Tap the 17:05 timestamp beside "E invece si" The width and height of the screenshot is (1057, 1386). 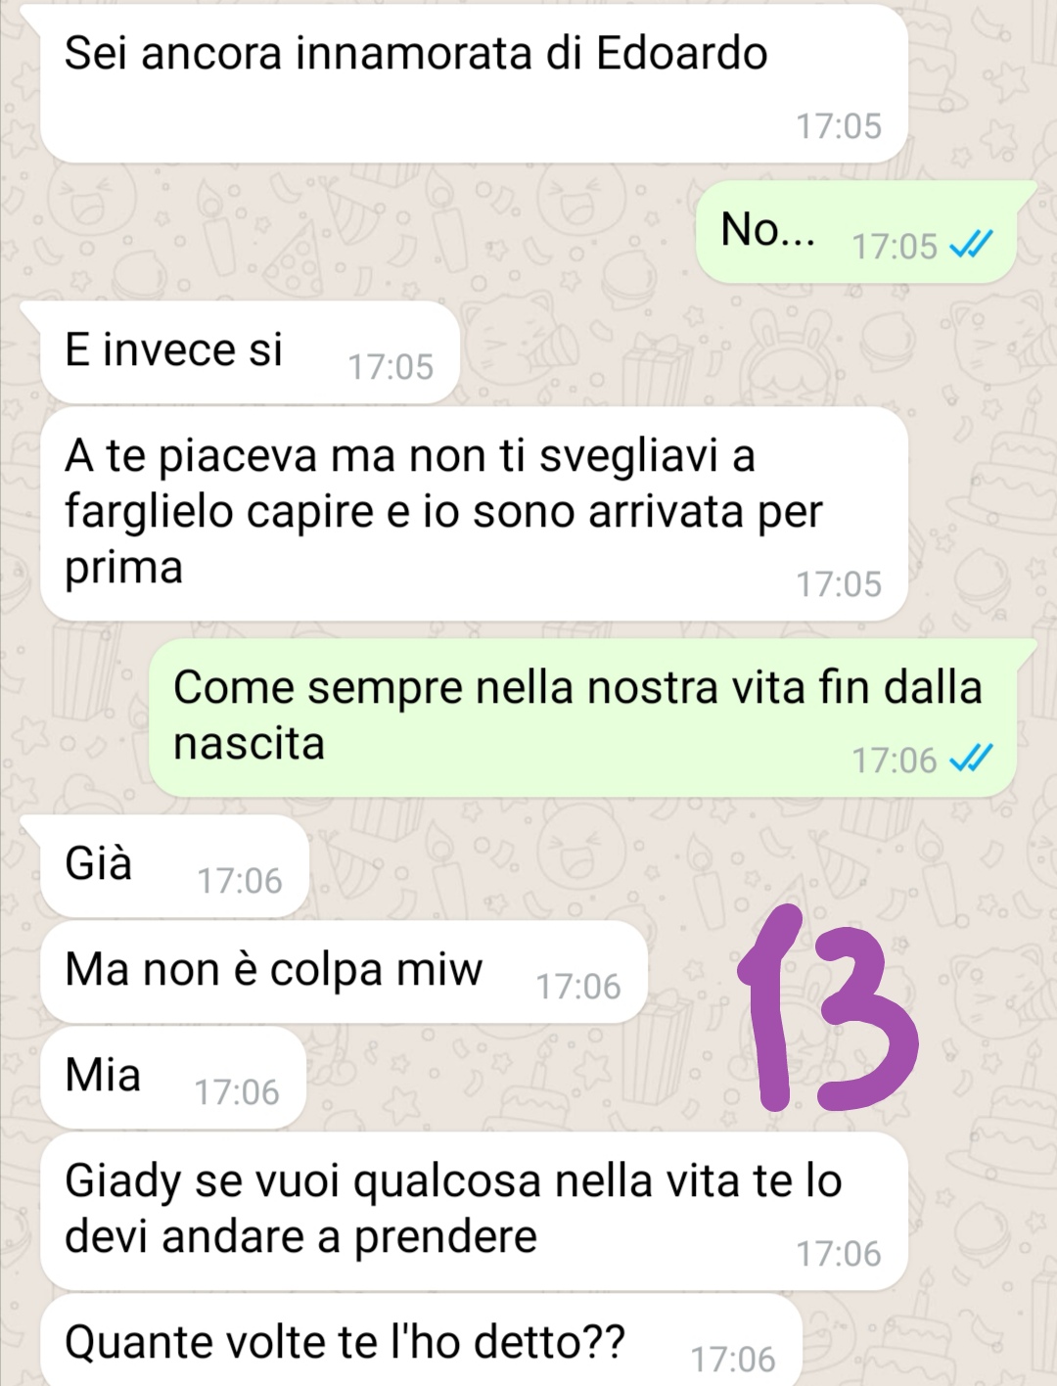pos(391,367)
